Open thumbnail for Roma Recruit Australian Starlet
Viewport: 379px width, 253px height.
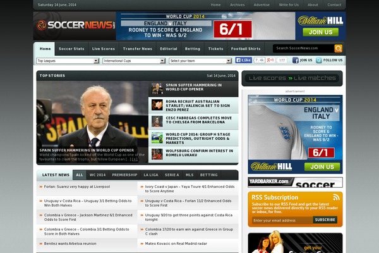157,105
